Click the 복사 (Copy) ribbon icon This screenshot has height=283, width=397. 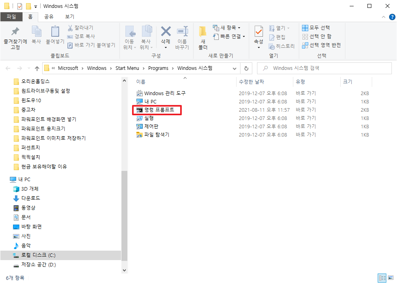click(x=36, y=35)
